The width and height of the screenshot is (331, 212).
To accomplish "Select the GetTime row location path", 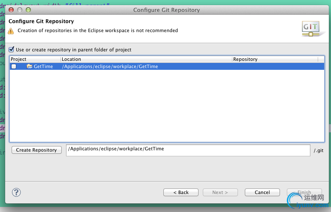I will [x=110, y=66].
